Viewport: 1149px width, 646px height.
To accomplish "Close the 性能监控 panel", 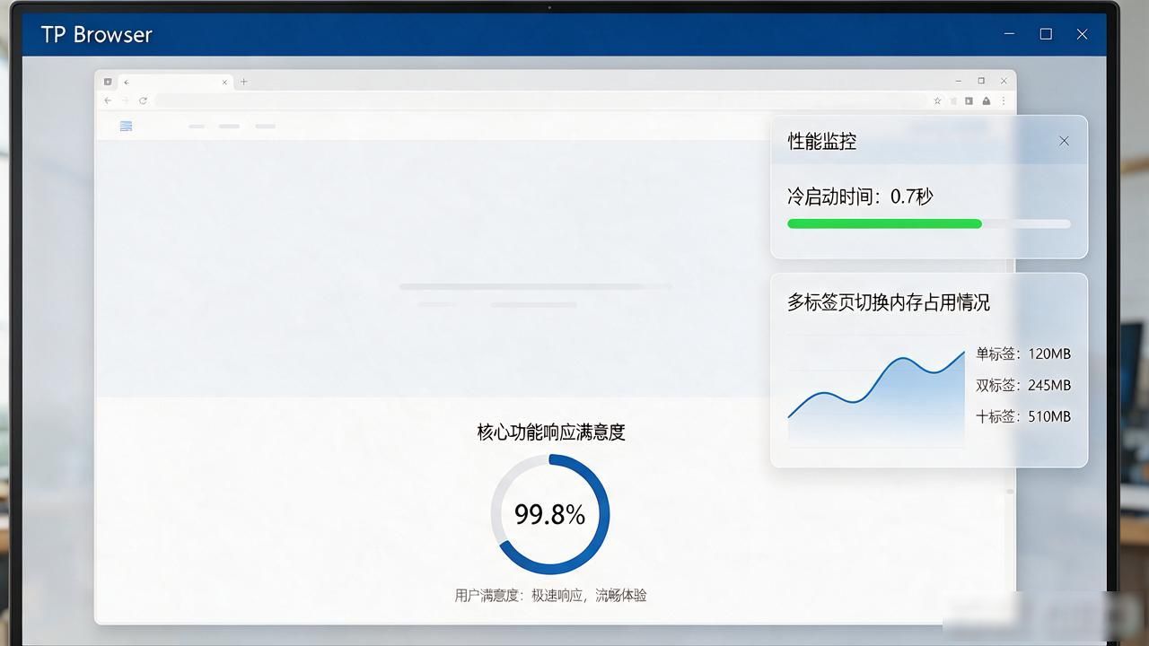I will [x=1064, y=141].
